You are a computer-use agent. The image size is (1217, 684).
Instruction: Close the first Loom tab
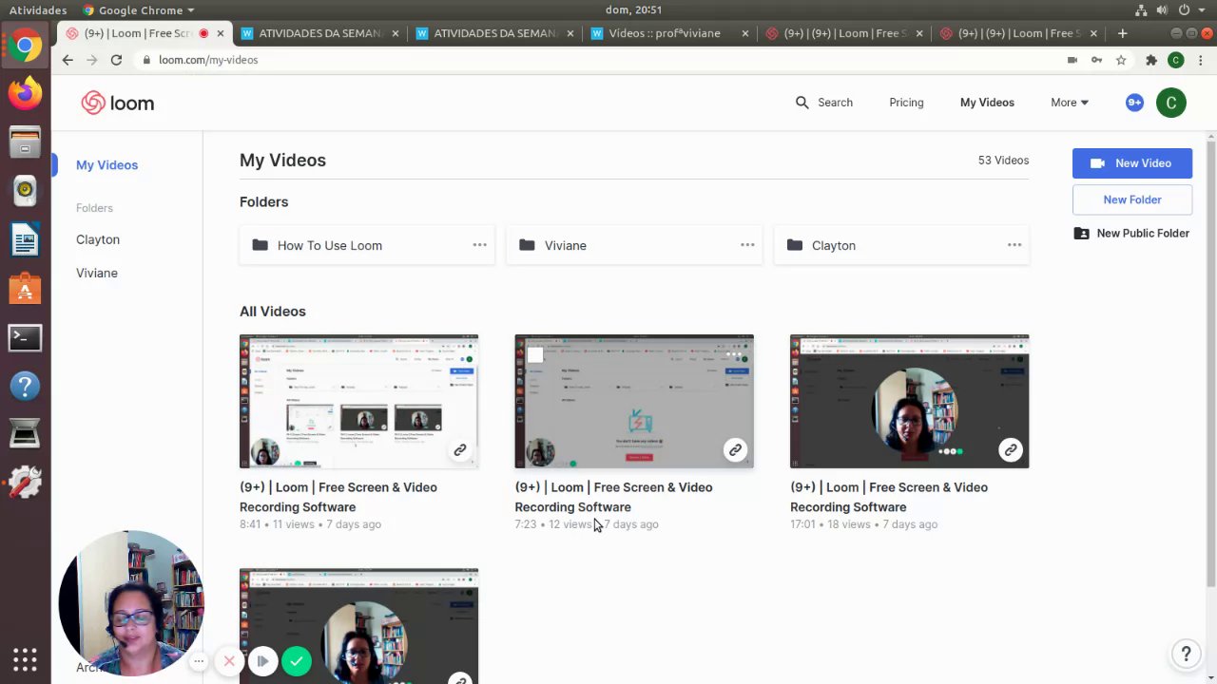[x=221, y=33]
